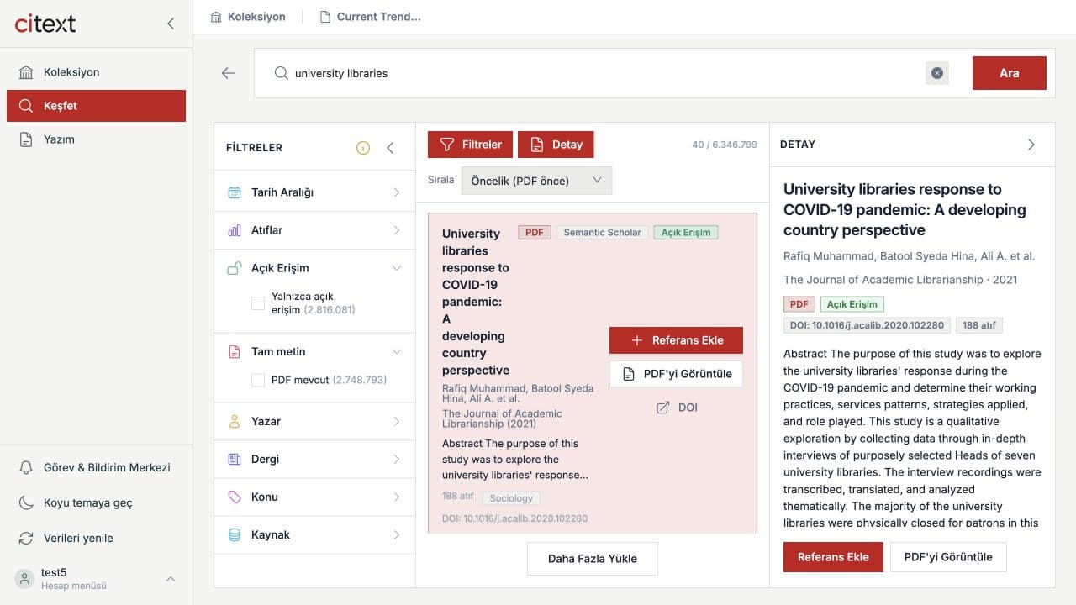Open the DOI external link
The image size is (1076, 605).
click(677, 408)
